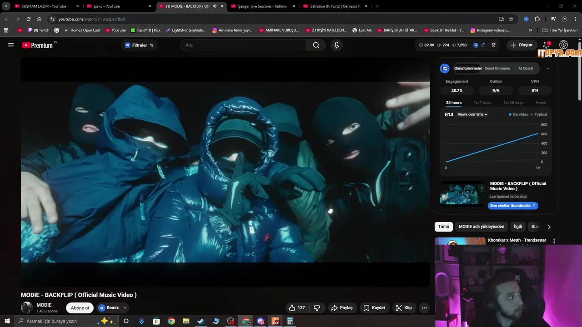
Task: Reload the page with the refresh icon
Action: point(28,19)
